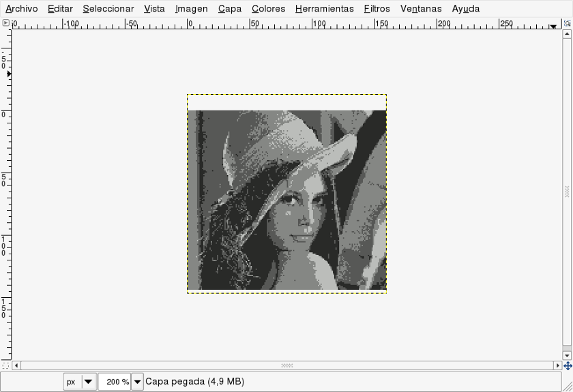The image size is (573, 392).
Task: Click the Lena image on the canvas
Action: (x=287, y=200)
